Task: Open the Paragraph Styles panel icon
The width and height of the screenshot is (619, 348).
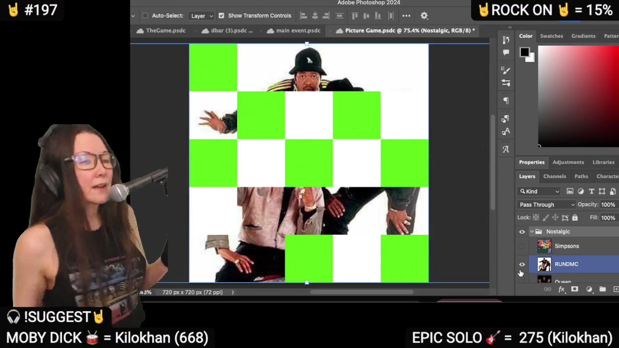Action: pos(506,119)
